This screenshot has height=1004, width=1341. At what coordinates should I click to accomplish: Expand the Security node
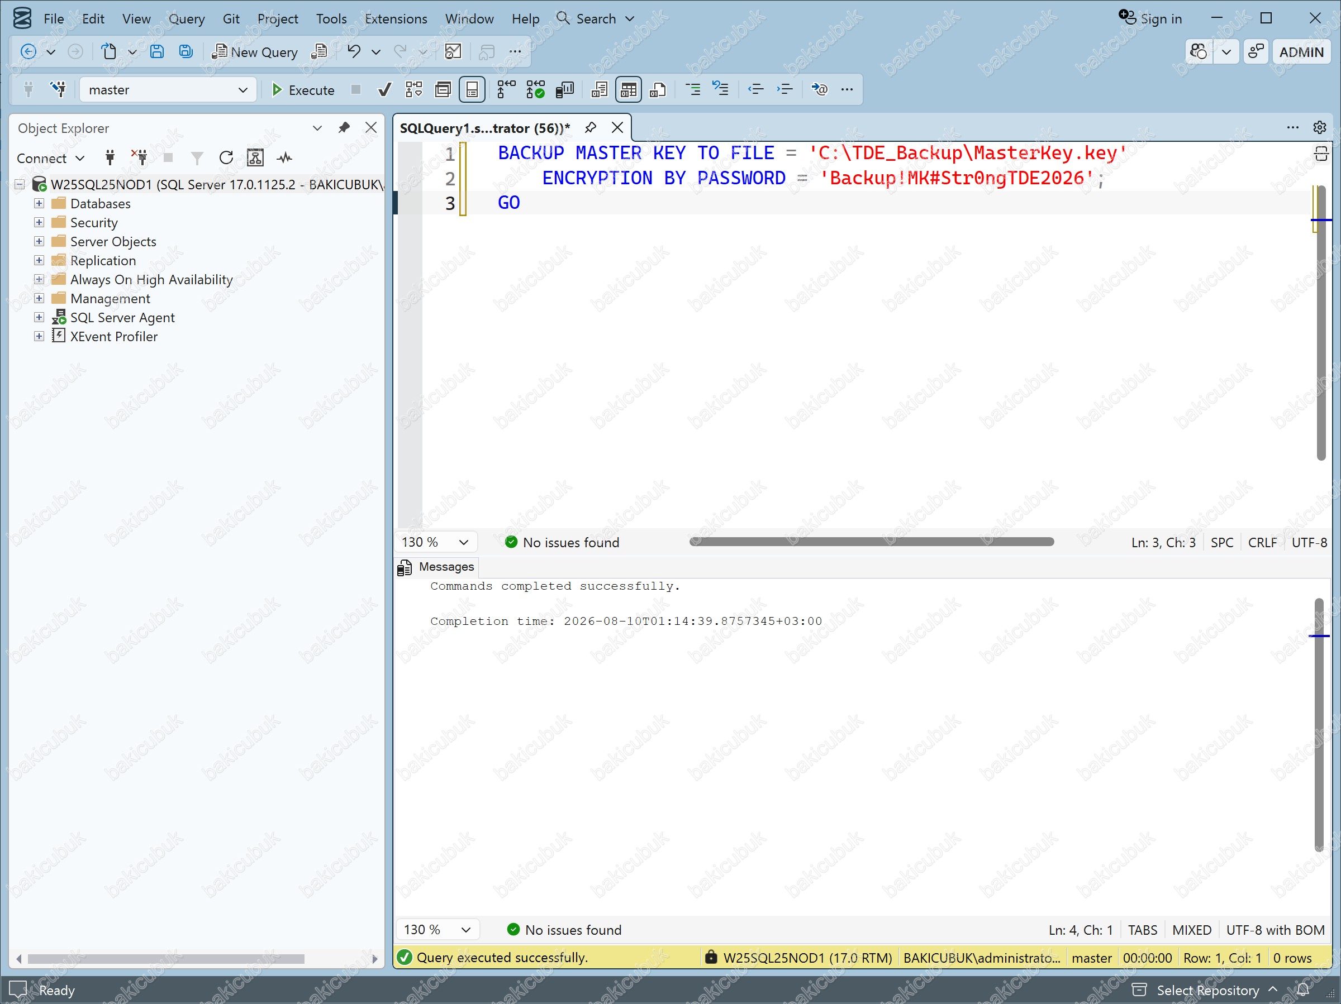point(39,222)
